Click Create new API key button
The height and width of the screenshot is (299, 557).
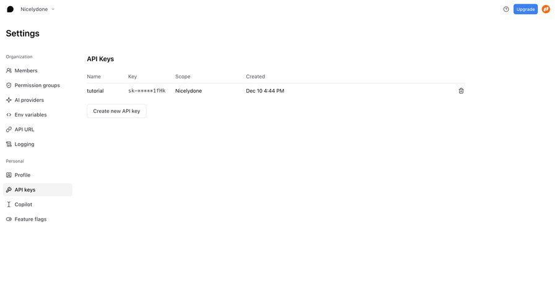(116, 111)
